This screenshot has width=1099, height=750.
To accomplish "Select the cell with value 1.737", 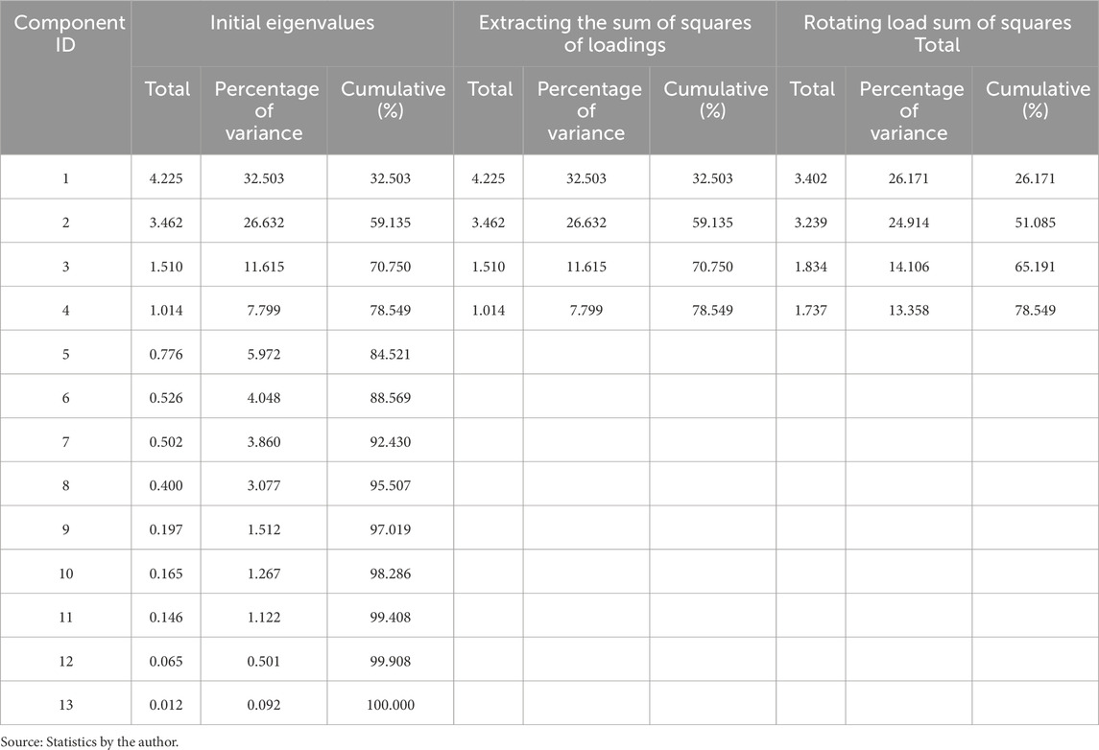I will [x=805, y=311].
